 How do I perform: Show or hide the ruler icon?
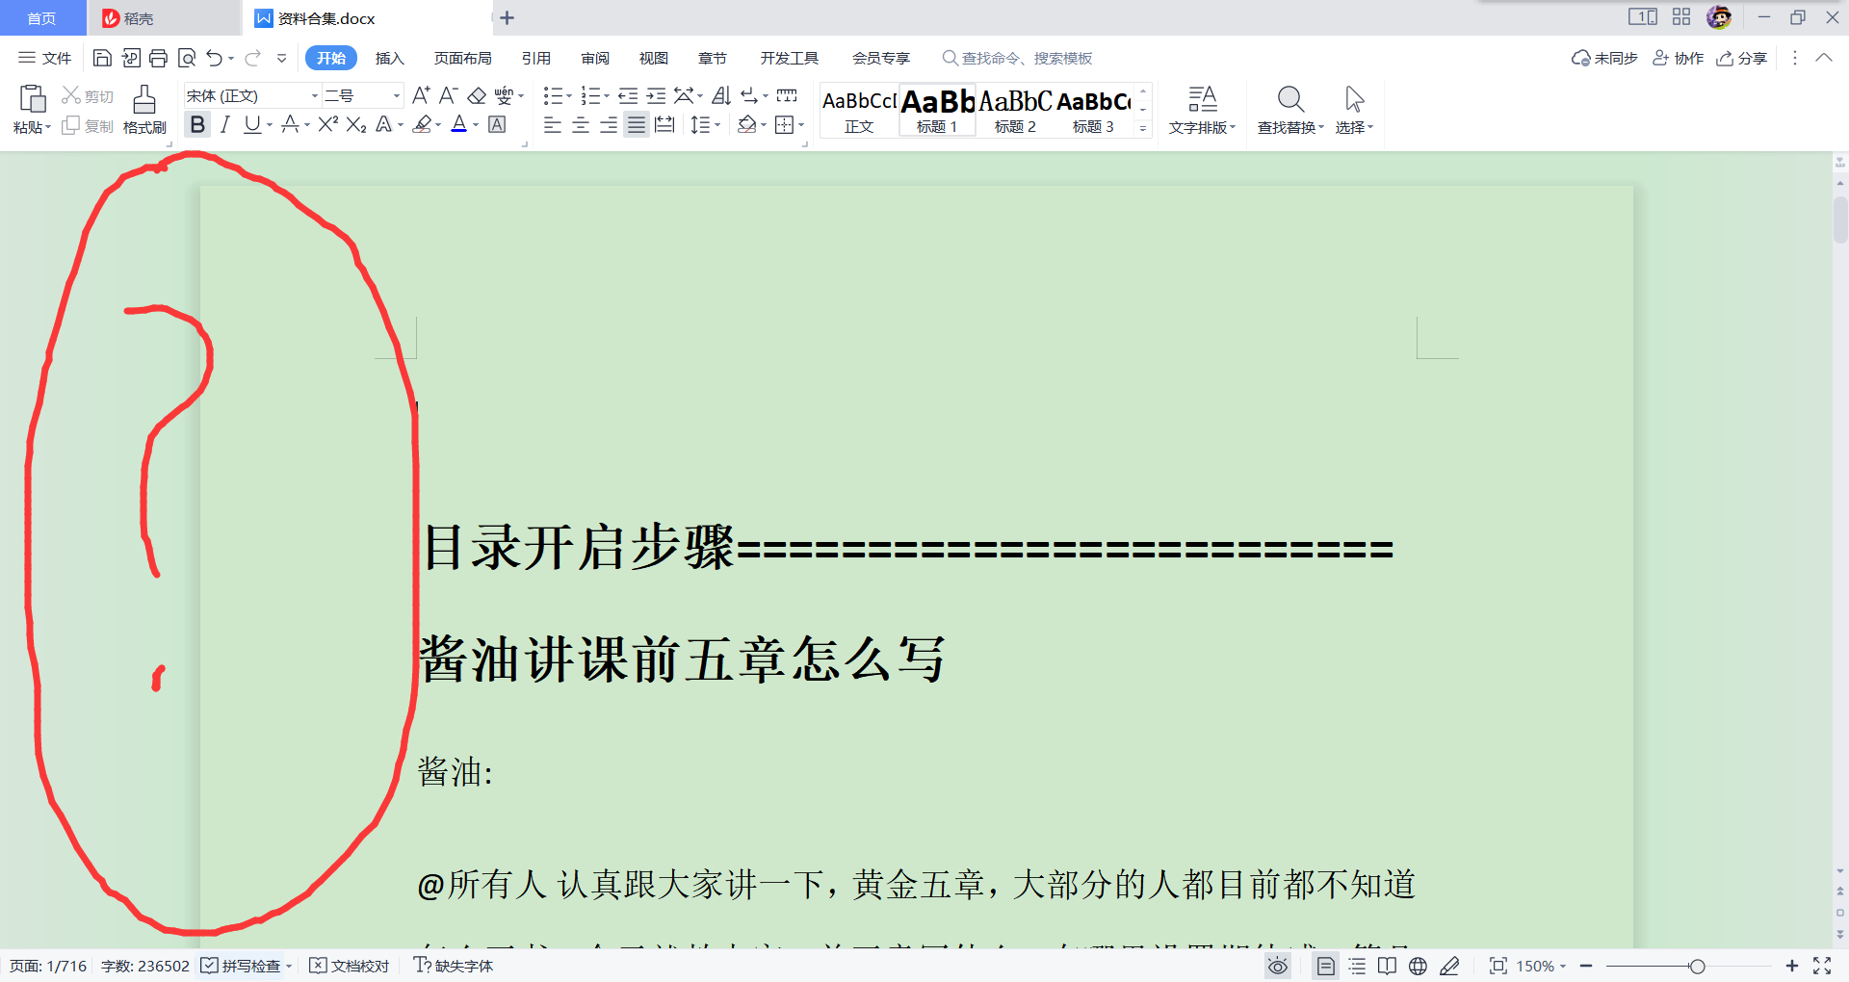(787, 95)
